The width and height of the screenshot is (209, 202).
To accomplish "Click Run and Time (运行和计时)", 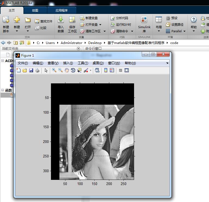I will [121, 25].
